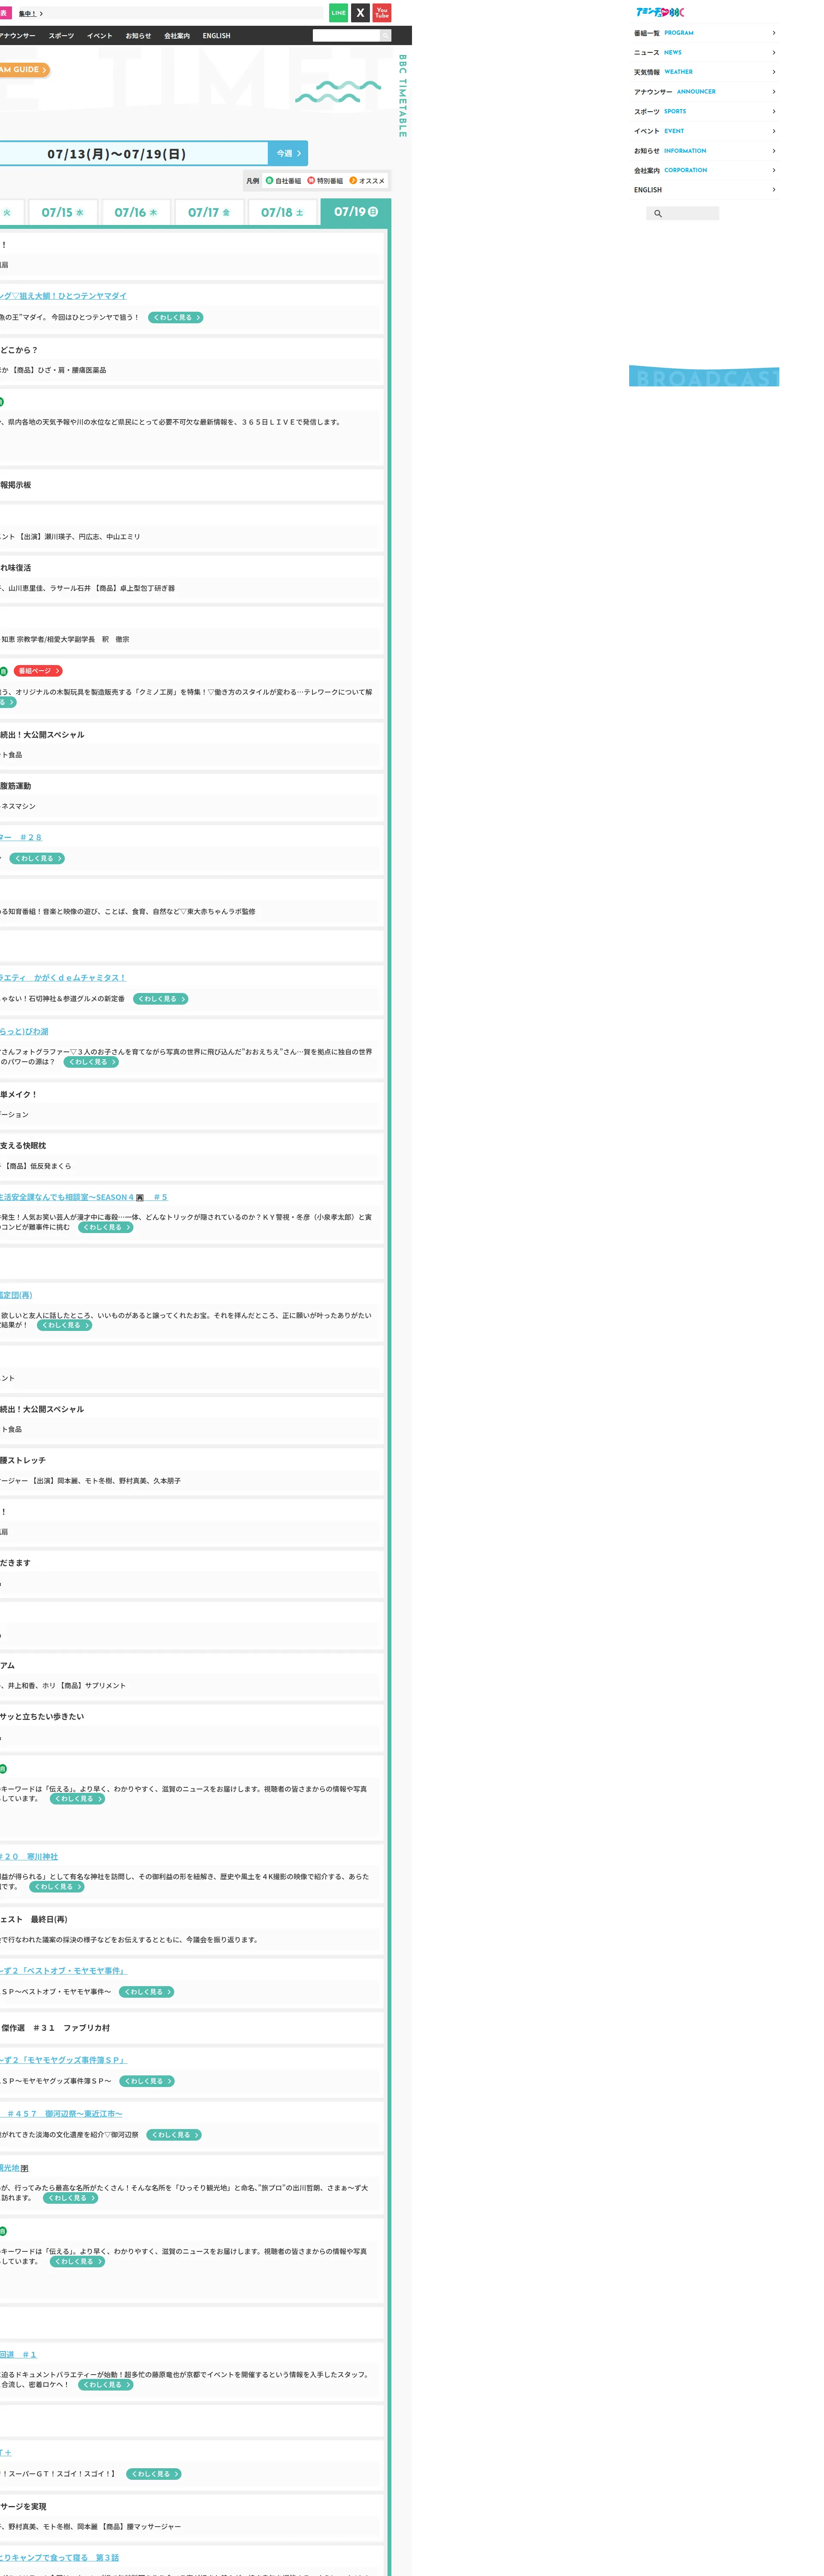Click くわしく見る beside スーパーＧＴ！スゴイ！
824x2576 pixels.
pyautogui.click(x=154, y=2474)
